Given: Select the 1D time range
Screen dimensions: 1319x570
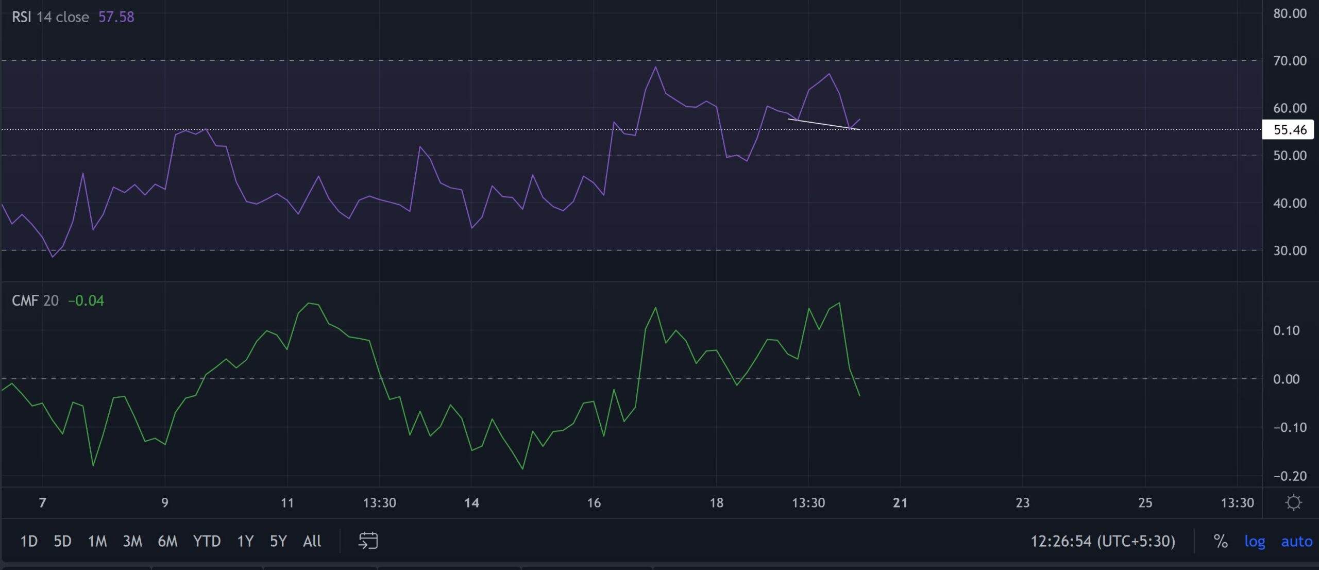Looking at the screenshot, I should pyautogui.click(x=29, y=541).
